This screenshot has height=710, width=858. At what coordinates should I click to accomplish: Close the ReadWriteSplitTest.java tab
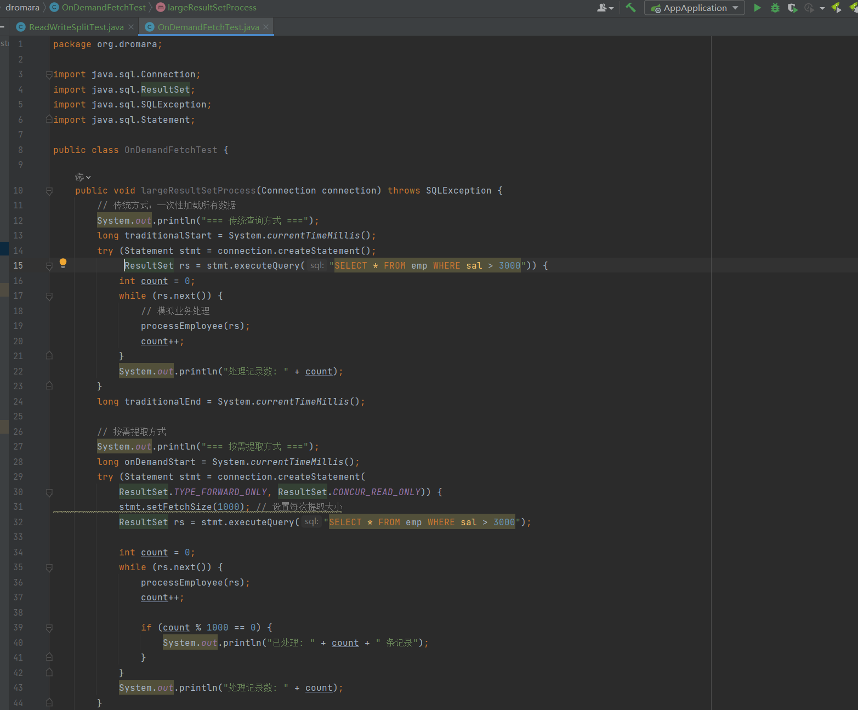point(131,27)
